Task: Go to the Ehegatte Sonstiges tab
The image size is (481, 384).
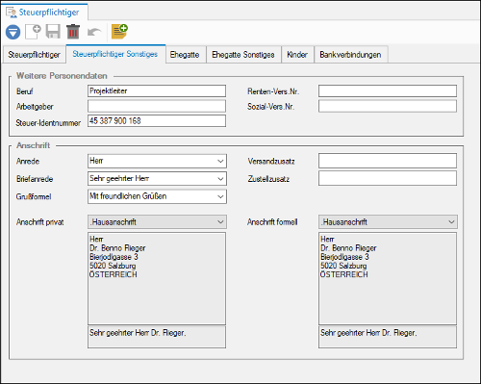Action: click(243, 55)
